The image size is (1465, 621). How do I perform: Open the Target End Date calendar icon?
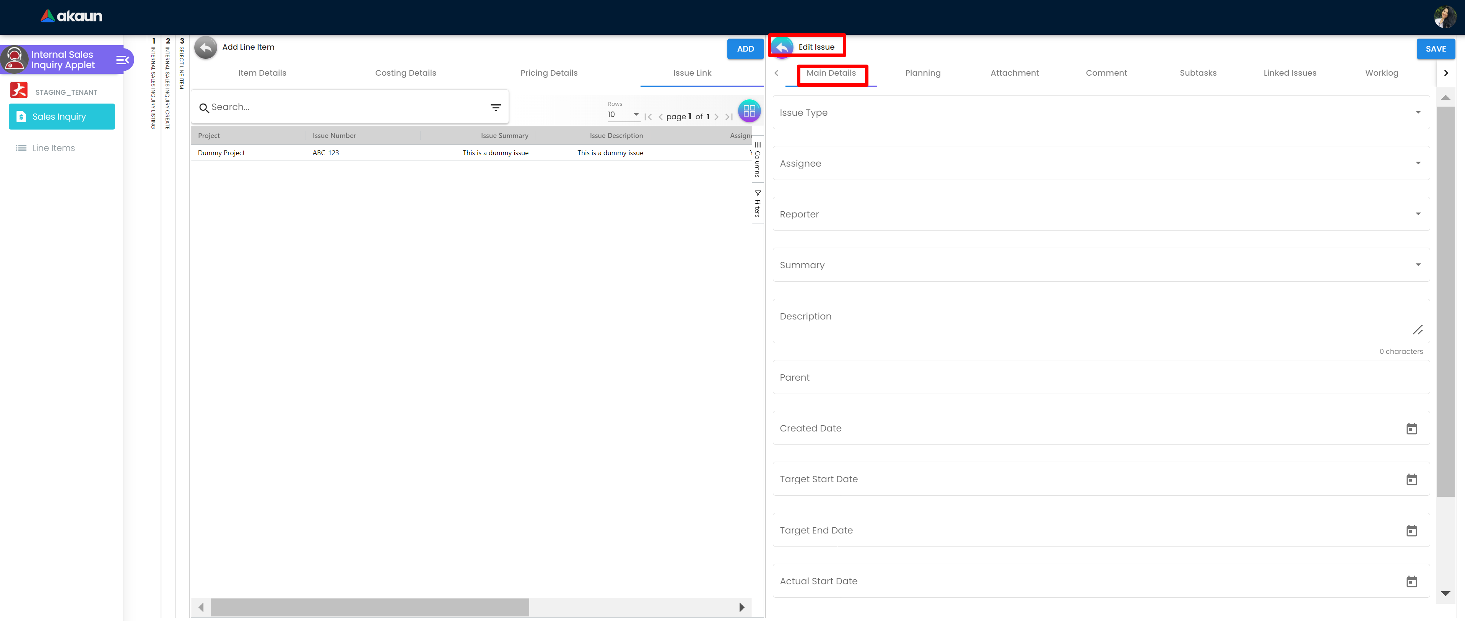coord(1411,530)
